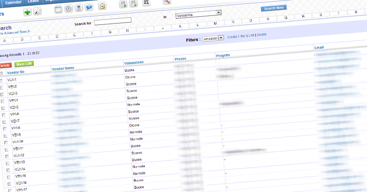
Task: Tick the checkbox for VEN3
Action: coord(2,95)
